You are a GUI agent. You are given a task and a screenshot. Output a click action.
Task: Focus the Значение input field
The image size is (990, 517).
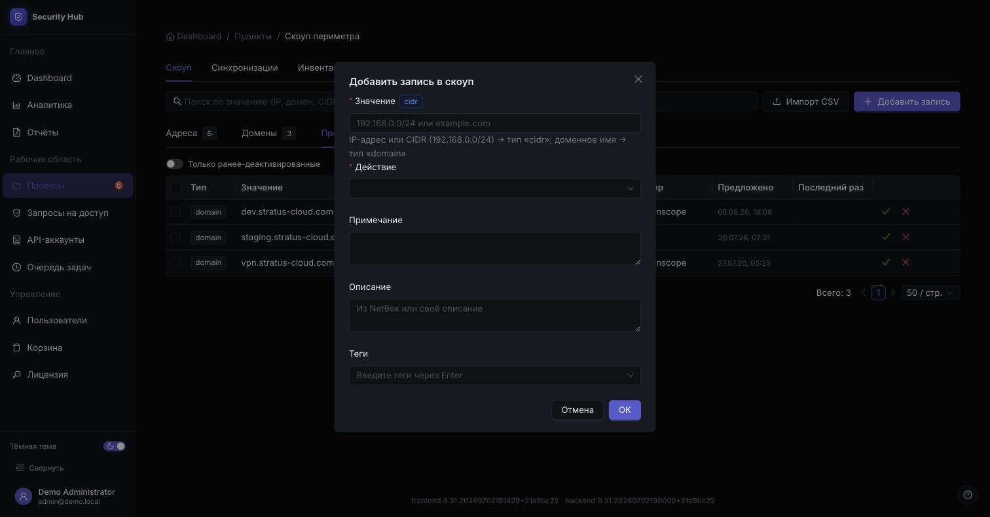pyautogui.click(x=495, y=123)
